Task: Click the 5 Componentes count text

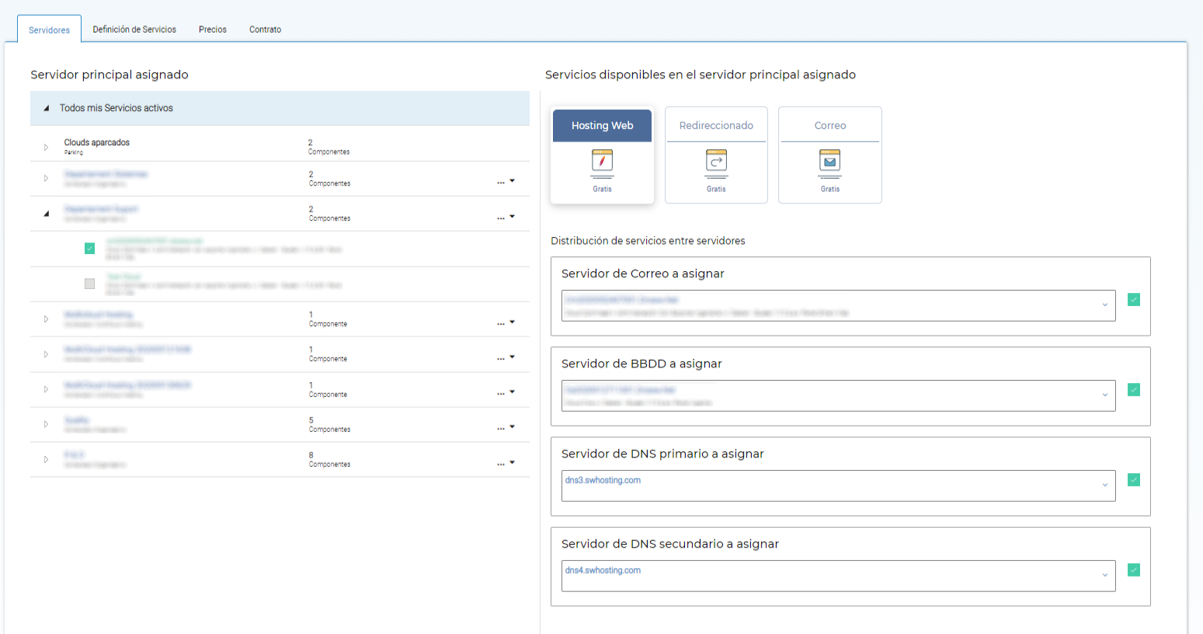Action: click(329, 424)
